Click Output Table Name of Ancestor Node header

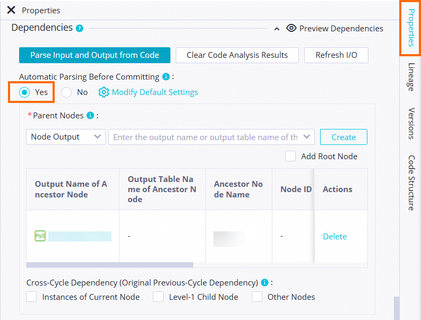tap(162, 189)
